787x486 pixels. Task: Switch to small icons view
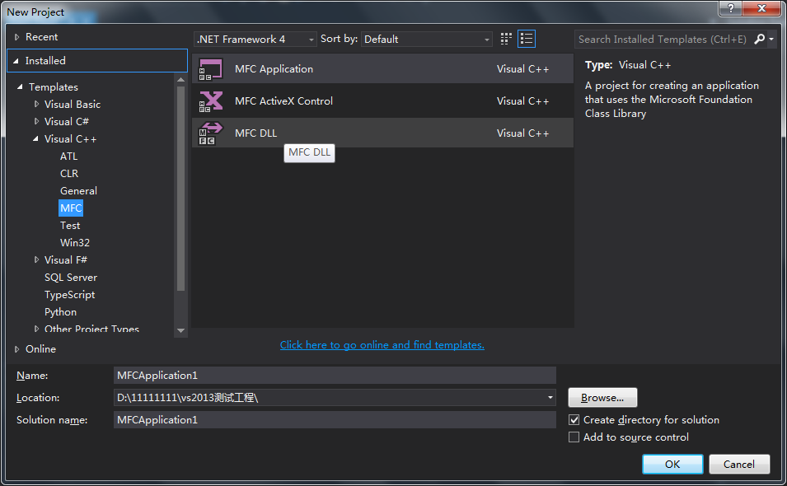click(505, 38)
